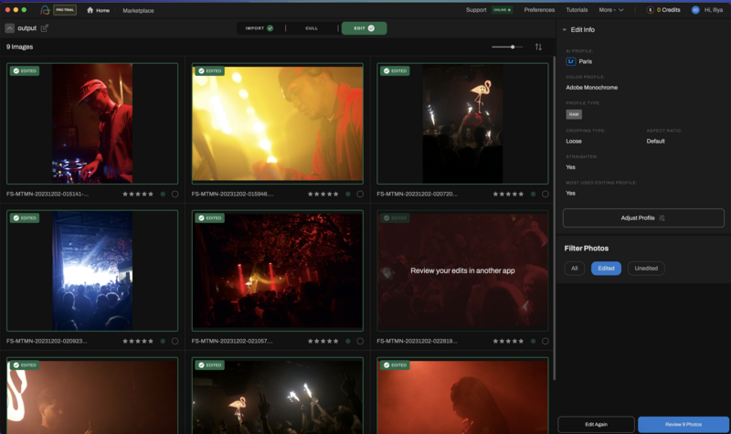Click the Adobe Monochrome color profile text
731x434 pixels.
[591, 88]
